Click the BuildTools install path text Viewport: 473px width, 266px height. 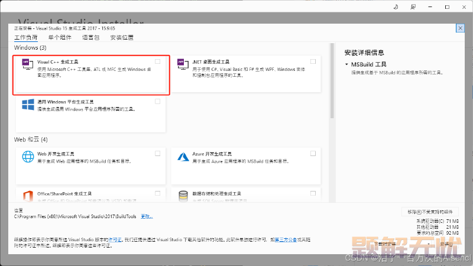75,216
